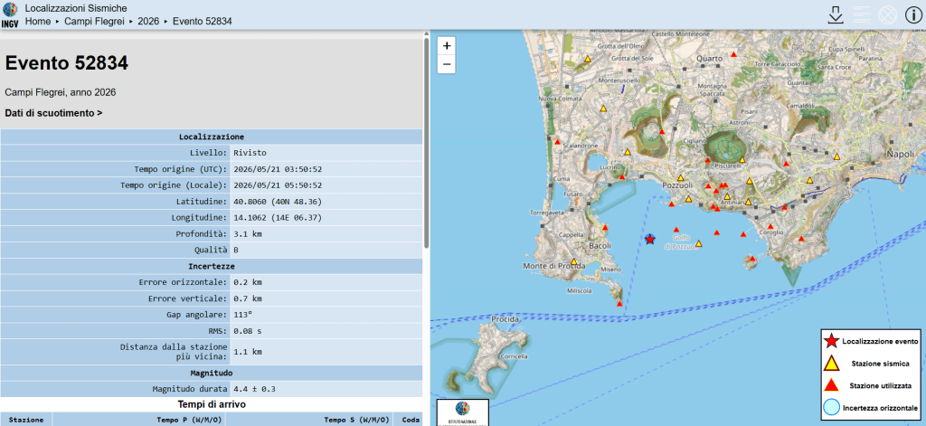Viewport: 926px width, 426px height.
Task: Click the Incertezze section header
Action: click(212, 266)
